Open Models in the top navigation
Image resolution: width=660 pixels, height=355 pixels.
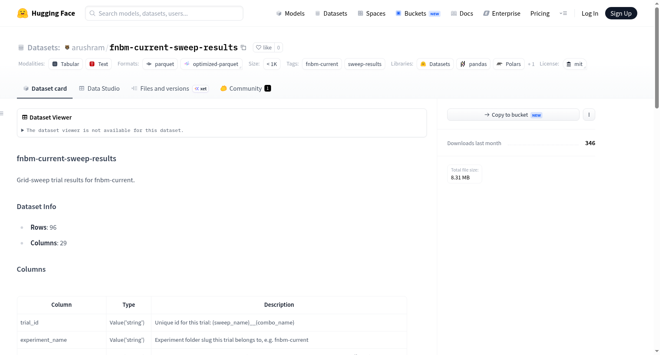290,13
